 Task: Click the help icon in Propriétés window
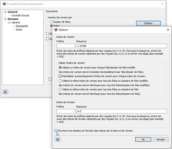(x=5, y=92)
